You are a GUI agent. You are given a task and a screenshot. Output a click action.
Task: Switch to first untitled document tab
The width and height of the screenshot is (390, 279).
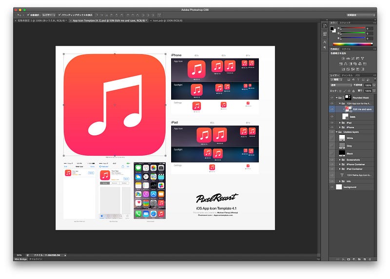pos(41,20)
